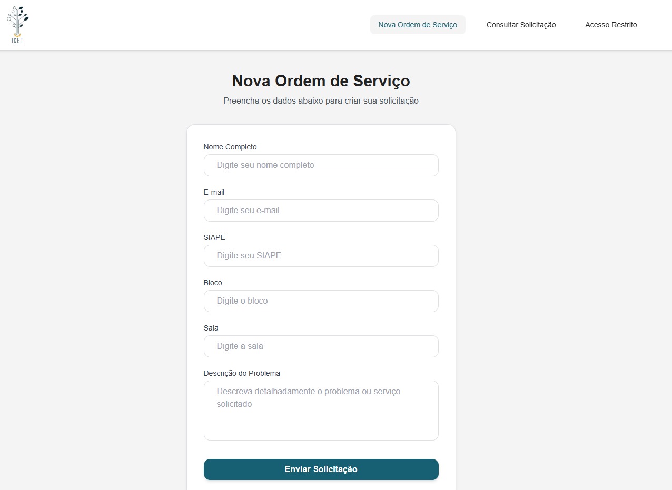
Task: Click the SIAPE input box
Action: 321,255
